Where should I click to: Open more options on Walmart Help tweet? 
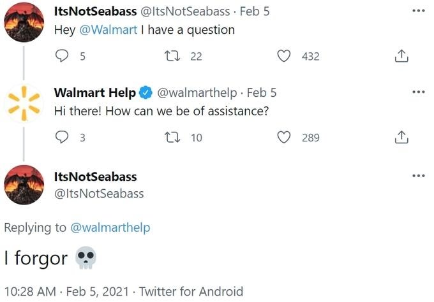click(x=418, y=92)
